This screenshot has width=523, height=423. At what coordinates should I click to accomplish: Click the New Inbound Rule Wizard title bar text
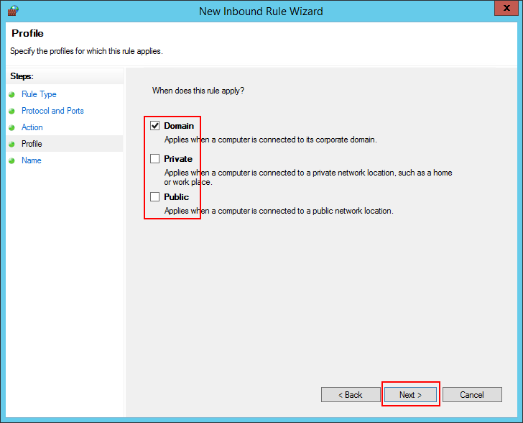pos(261,11)
